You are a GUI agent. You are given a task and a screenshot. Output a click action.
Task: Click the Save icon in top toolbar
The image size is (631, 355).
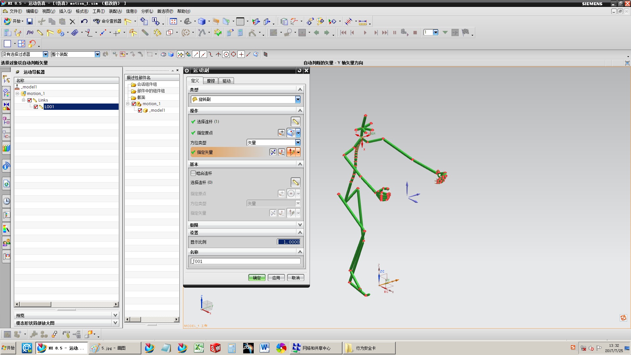click(x=30, y=22)
